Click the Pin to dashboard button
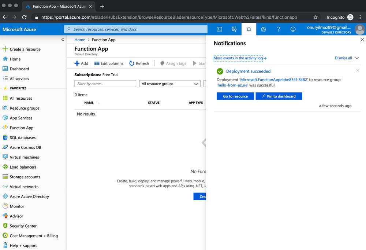 [x=279, y=96]
